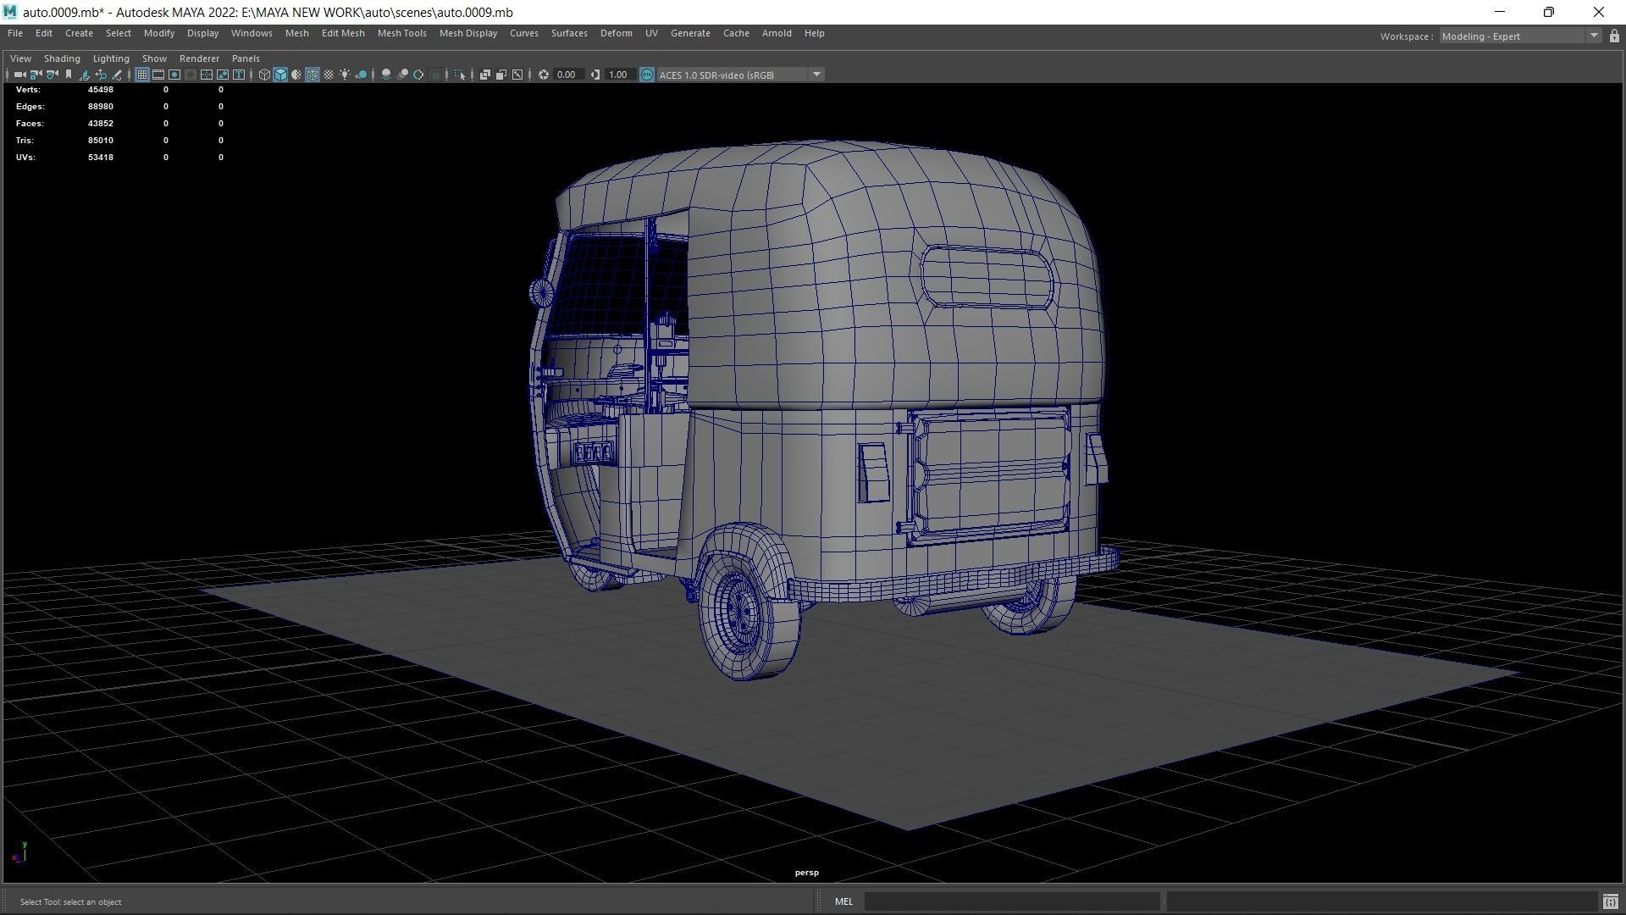Open the panel Shading menu
1626x915 pixels.
62,58
